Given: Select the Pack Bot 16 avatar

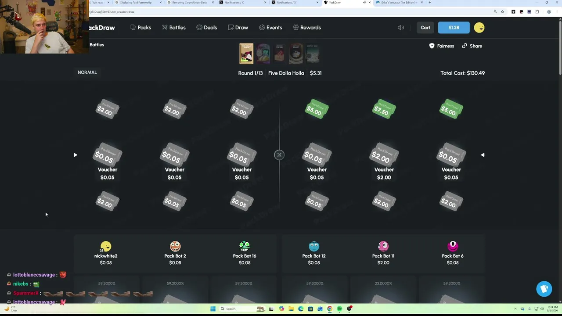Looking at the screenshot, I should pyautogui.click(x=245, y=246).
